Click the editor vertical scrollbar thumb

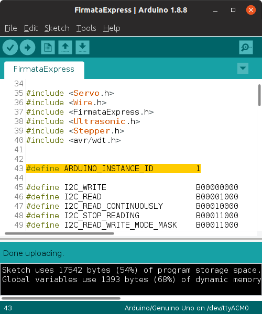click(259, 95)
